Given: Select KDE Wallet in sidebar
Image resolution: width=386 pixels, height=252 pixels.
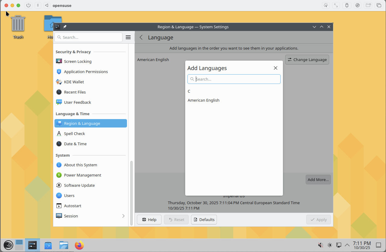Looking at the screenshot, I should 74,82.
